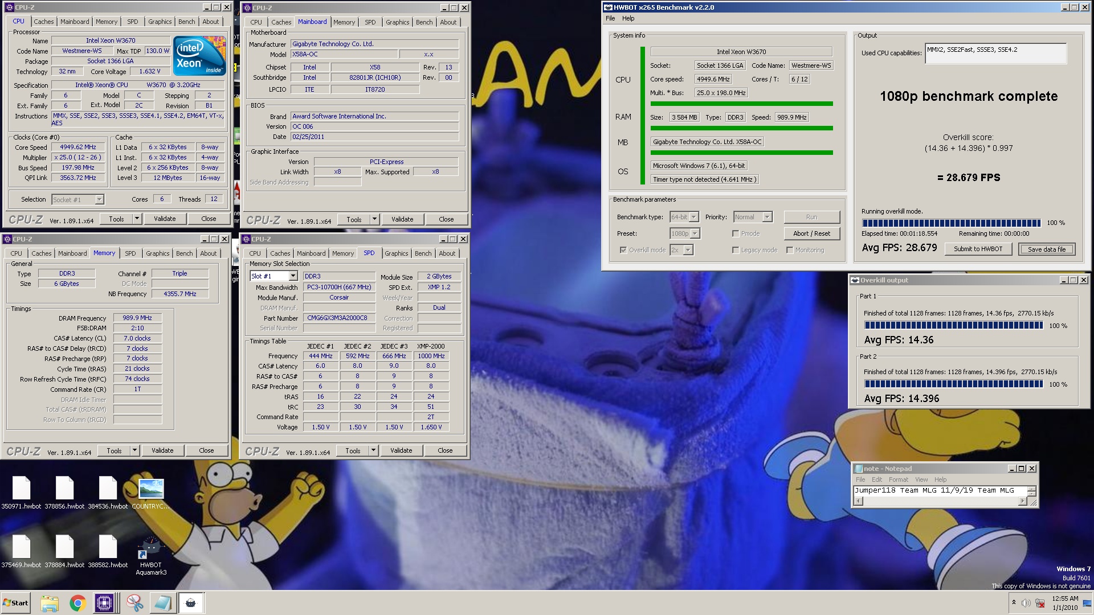Viewport: 1094px width, 615px height.
Task: Open SPD Slot #1 dropdown
Action: click(x=293, y=276)
